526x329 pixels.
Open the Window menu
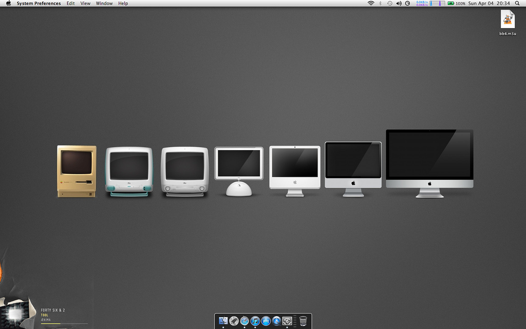pyautogui.click(x=104, y=4)
